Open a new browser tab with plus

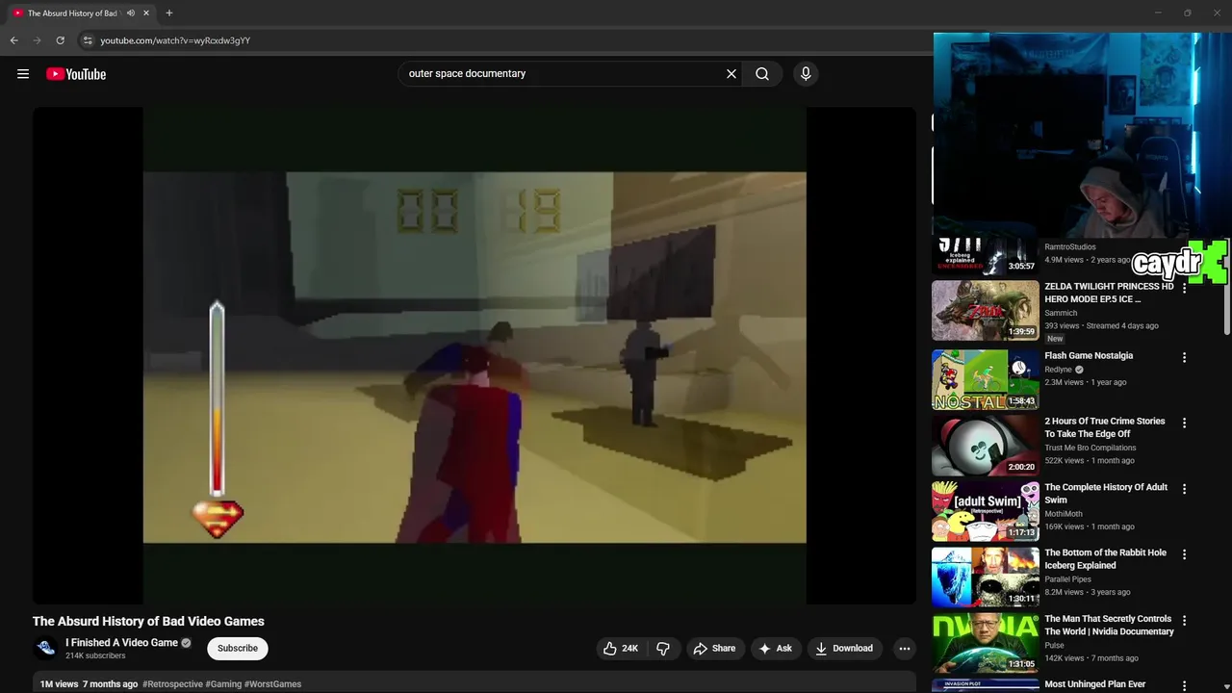[x=169, y=13]
